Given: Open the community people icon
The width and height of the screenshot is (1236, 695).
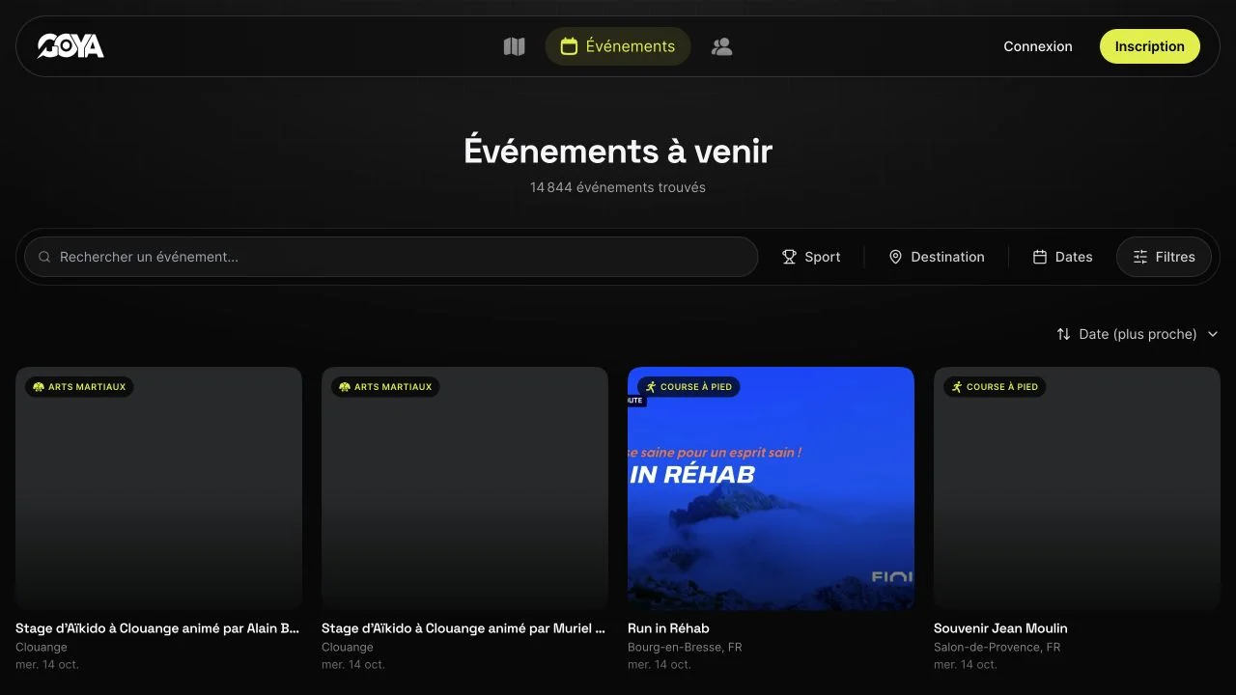Looking at the screenshot, I should pos(721,46).
